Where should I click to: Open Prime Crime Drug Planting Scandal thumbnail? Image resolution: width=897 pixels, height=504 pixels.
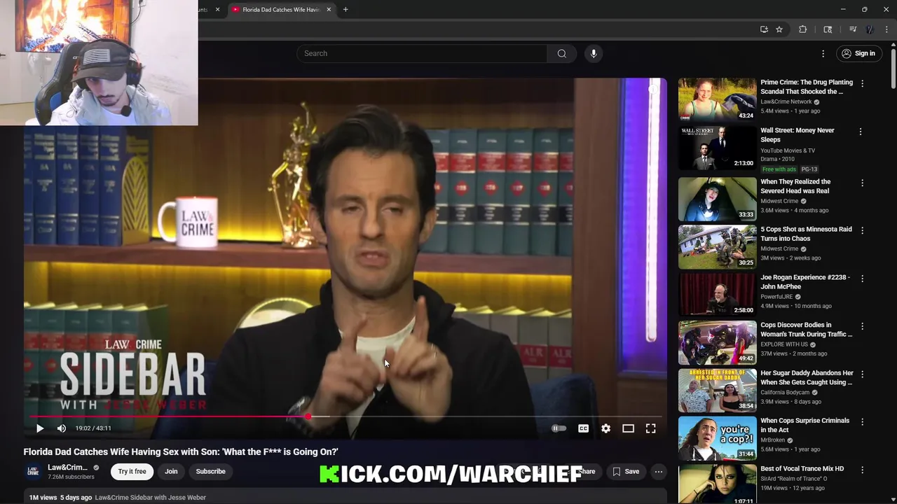[717, 100]
